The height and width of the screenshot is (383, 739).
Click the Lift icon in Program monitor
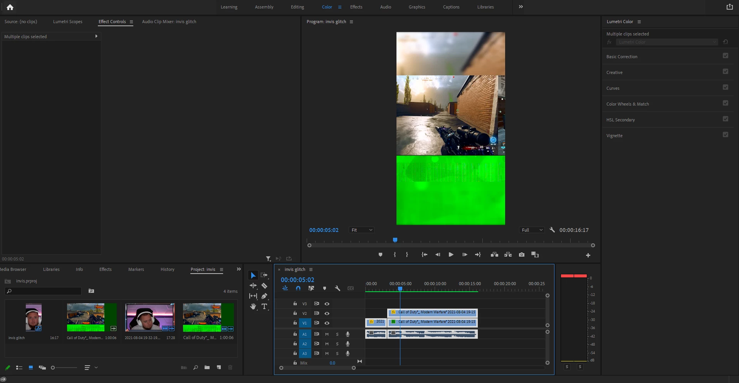coord(494,255)
